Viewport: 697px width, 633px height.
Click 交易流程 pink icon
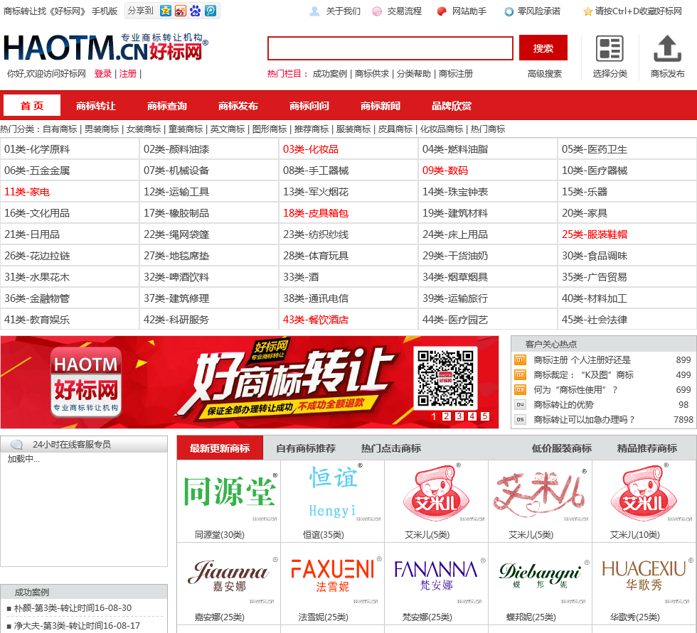pyautogui.click(x=376, y=11)
